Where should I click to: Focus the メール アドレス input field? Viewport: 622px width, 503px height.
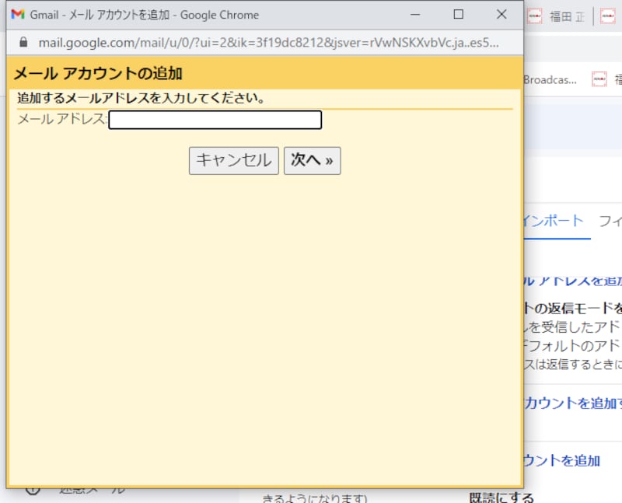coord(215,120)
